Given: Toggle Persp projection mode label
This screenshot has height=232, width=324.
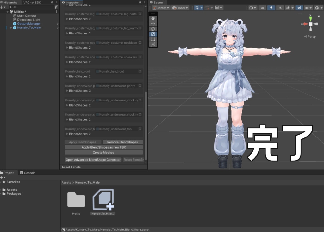Looking at the screenshot, I should (x=310, y=37).
